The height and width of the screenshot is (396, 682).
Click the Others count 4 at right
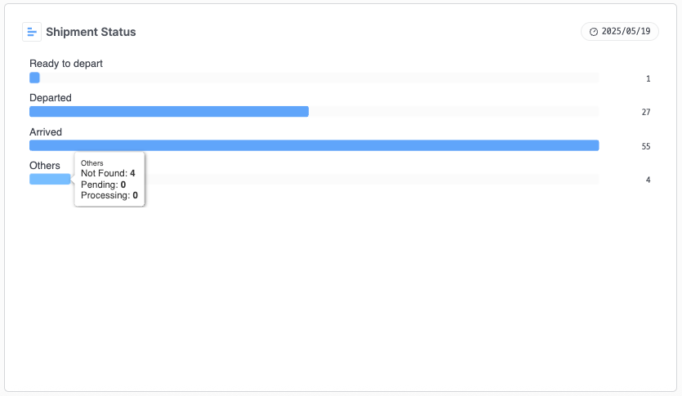[x=648, y=180]
